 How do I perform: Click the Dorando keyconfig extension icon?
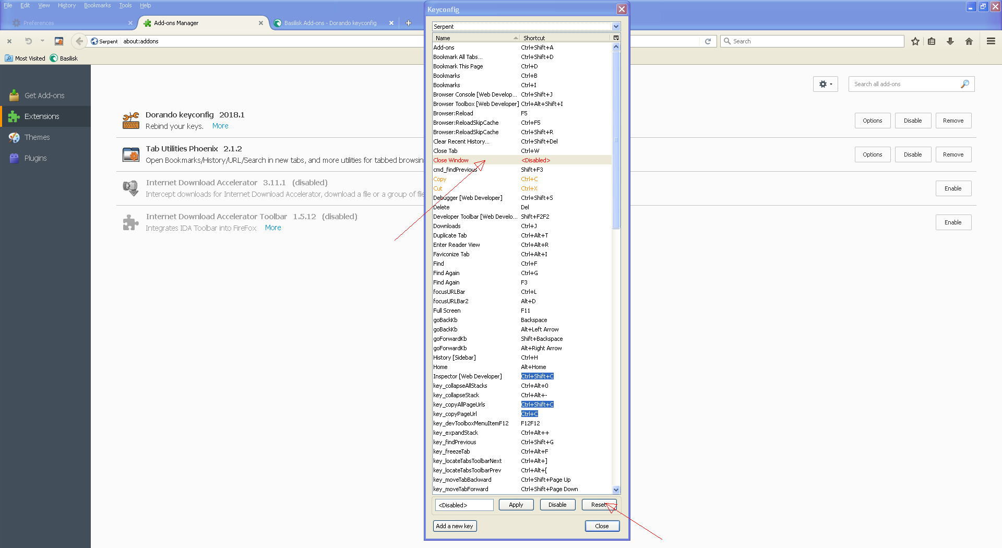[130, 121]
